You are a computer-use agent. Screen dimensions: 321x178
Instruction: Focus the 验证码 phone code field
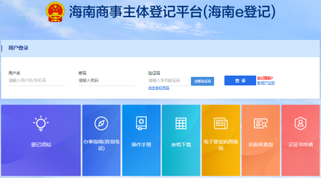169,81
